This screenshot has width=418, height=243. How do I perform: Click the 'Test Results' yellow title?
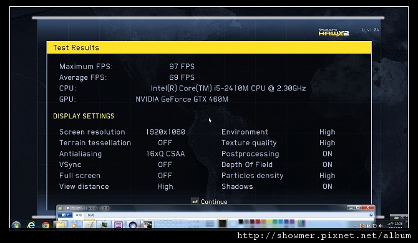tap(76, 47)
